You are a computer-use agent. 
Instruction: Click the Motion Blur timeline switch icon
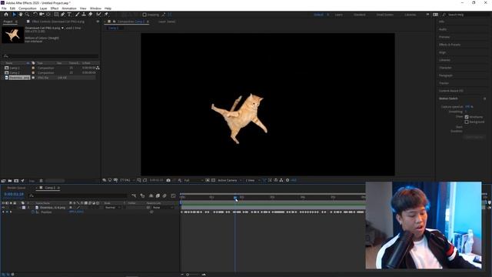pyautogui.click(x=165, y=195)
